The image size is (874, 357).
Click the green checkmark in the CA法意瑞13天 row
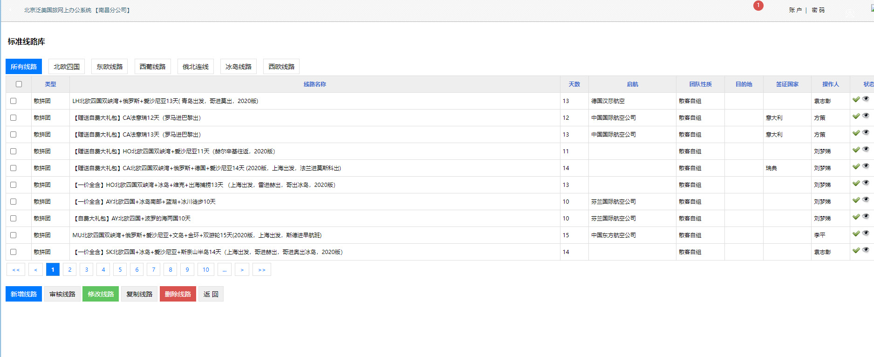[x=856, y=133]
